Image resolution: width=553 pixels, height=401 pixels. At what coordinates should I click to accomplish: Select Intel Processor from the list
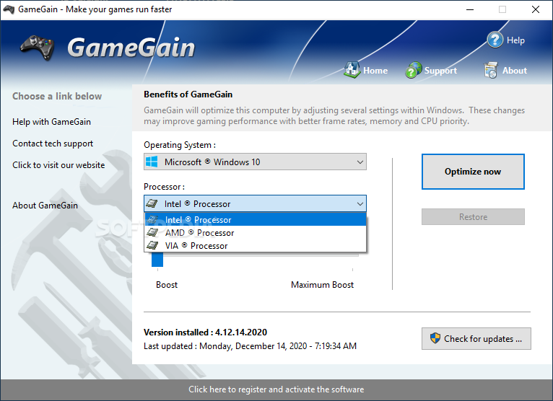(x=256, y=219)
